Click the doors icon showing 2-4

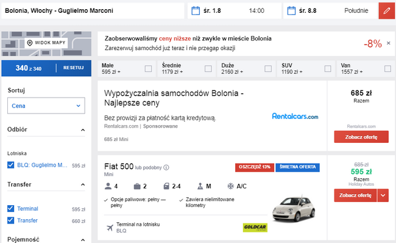click(x=166, y=186)
